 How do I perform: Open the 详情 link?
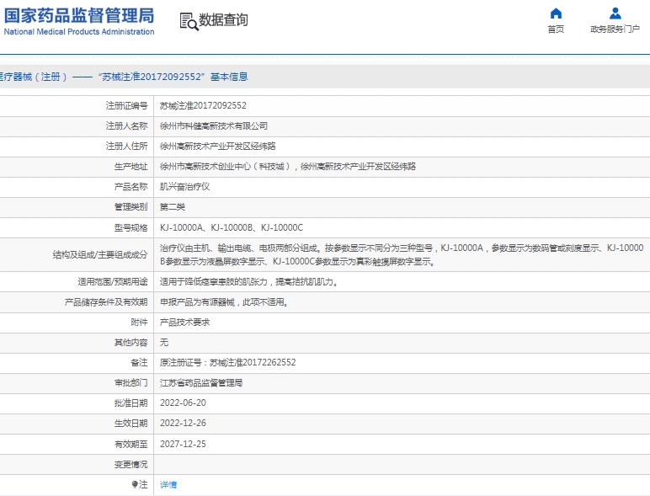click(168, 484)
